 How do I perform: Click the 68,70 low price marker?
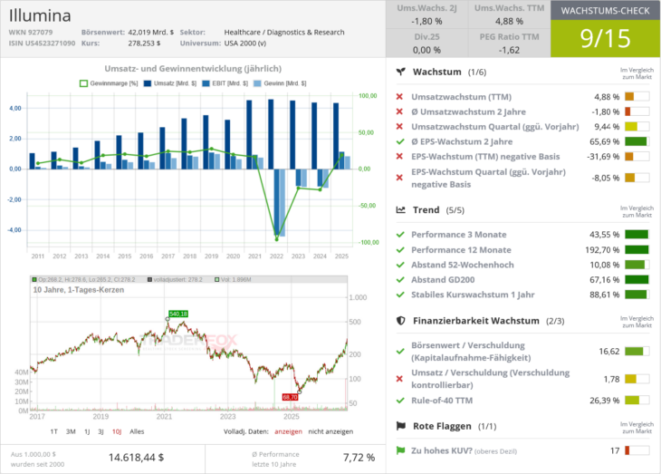[x=290, y=397]
